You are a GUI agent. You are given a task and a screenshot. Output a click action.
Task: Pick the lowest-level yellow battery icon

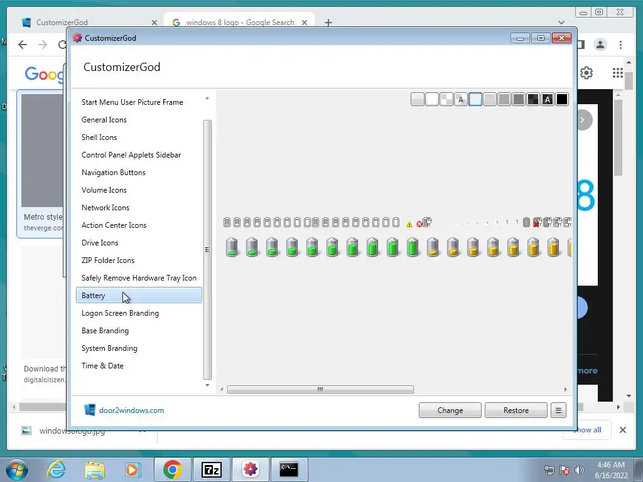(x=433, y=247)
